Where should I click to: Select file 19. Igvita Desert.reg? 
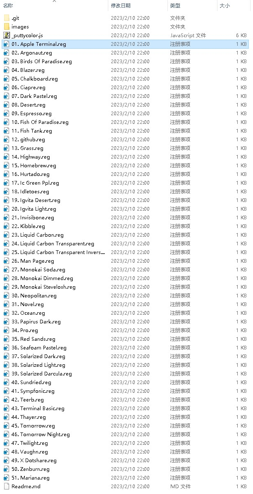click(x=36, y=200)
